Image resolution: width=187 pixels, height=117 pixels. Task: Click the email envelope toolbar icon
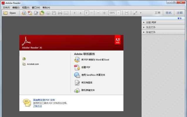pos(66,13)
